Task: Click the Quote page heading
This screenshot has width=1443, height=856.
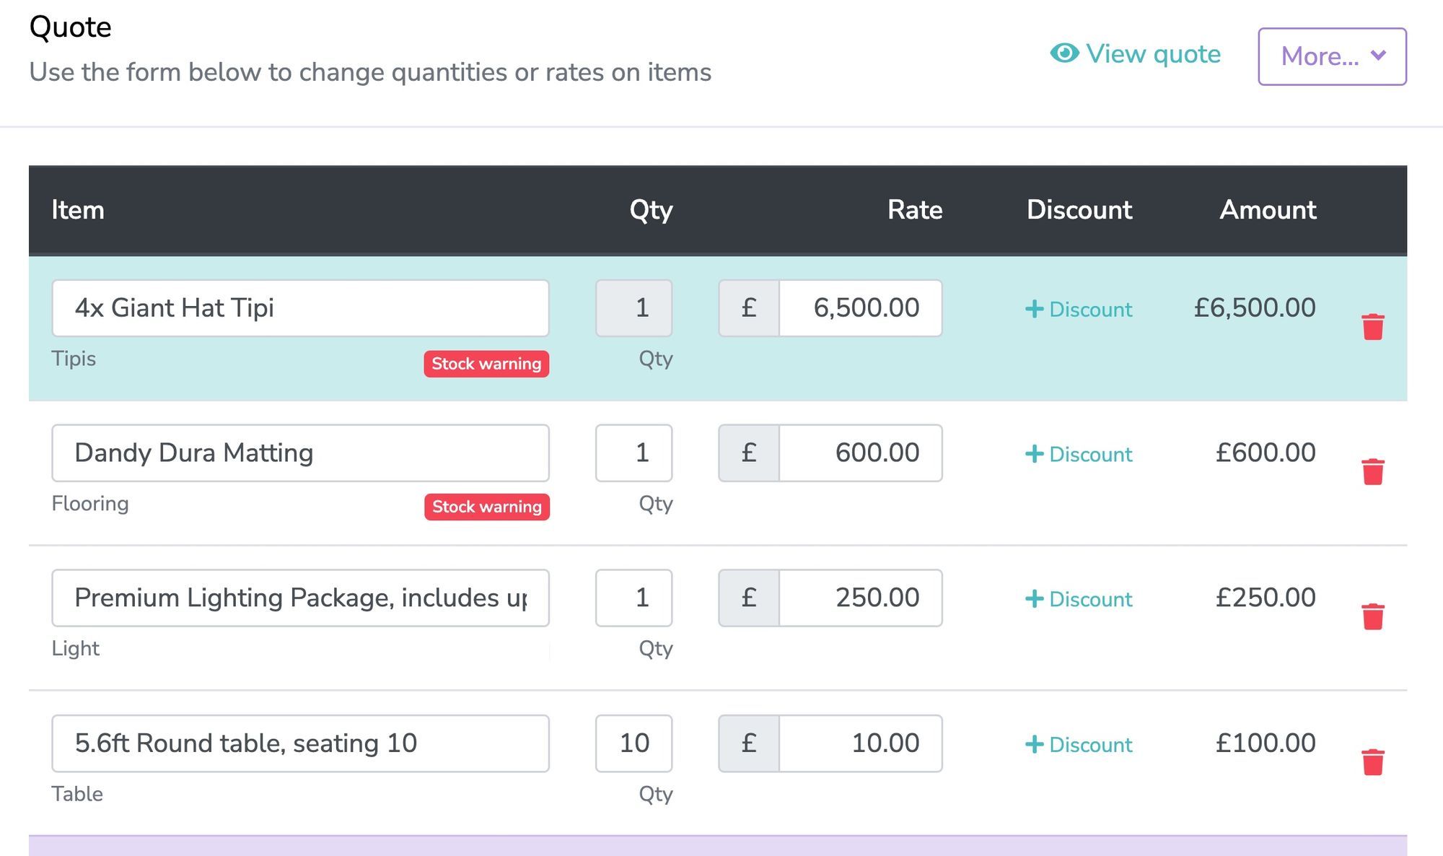Action: click(70, 27)
